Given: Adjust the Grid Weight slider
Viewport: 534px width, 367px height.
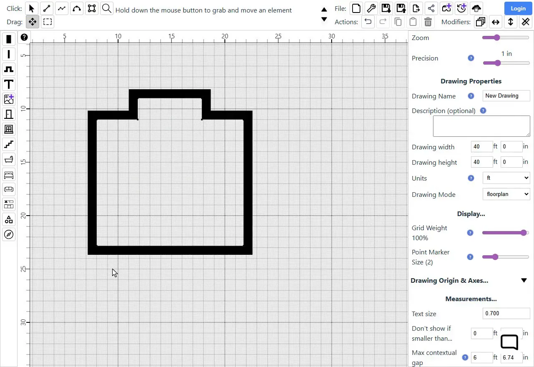Looking at the screenshot, I should (x=506, y=233).
